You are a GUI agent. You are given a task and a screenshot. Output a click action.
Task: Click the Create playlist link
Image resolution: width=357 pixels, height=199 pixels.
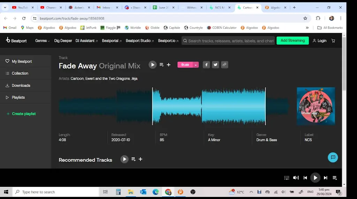(x=24, y=114)
